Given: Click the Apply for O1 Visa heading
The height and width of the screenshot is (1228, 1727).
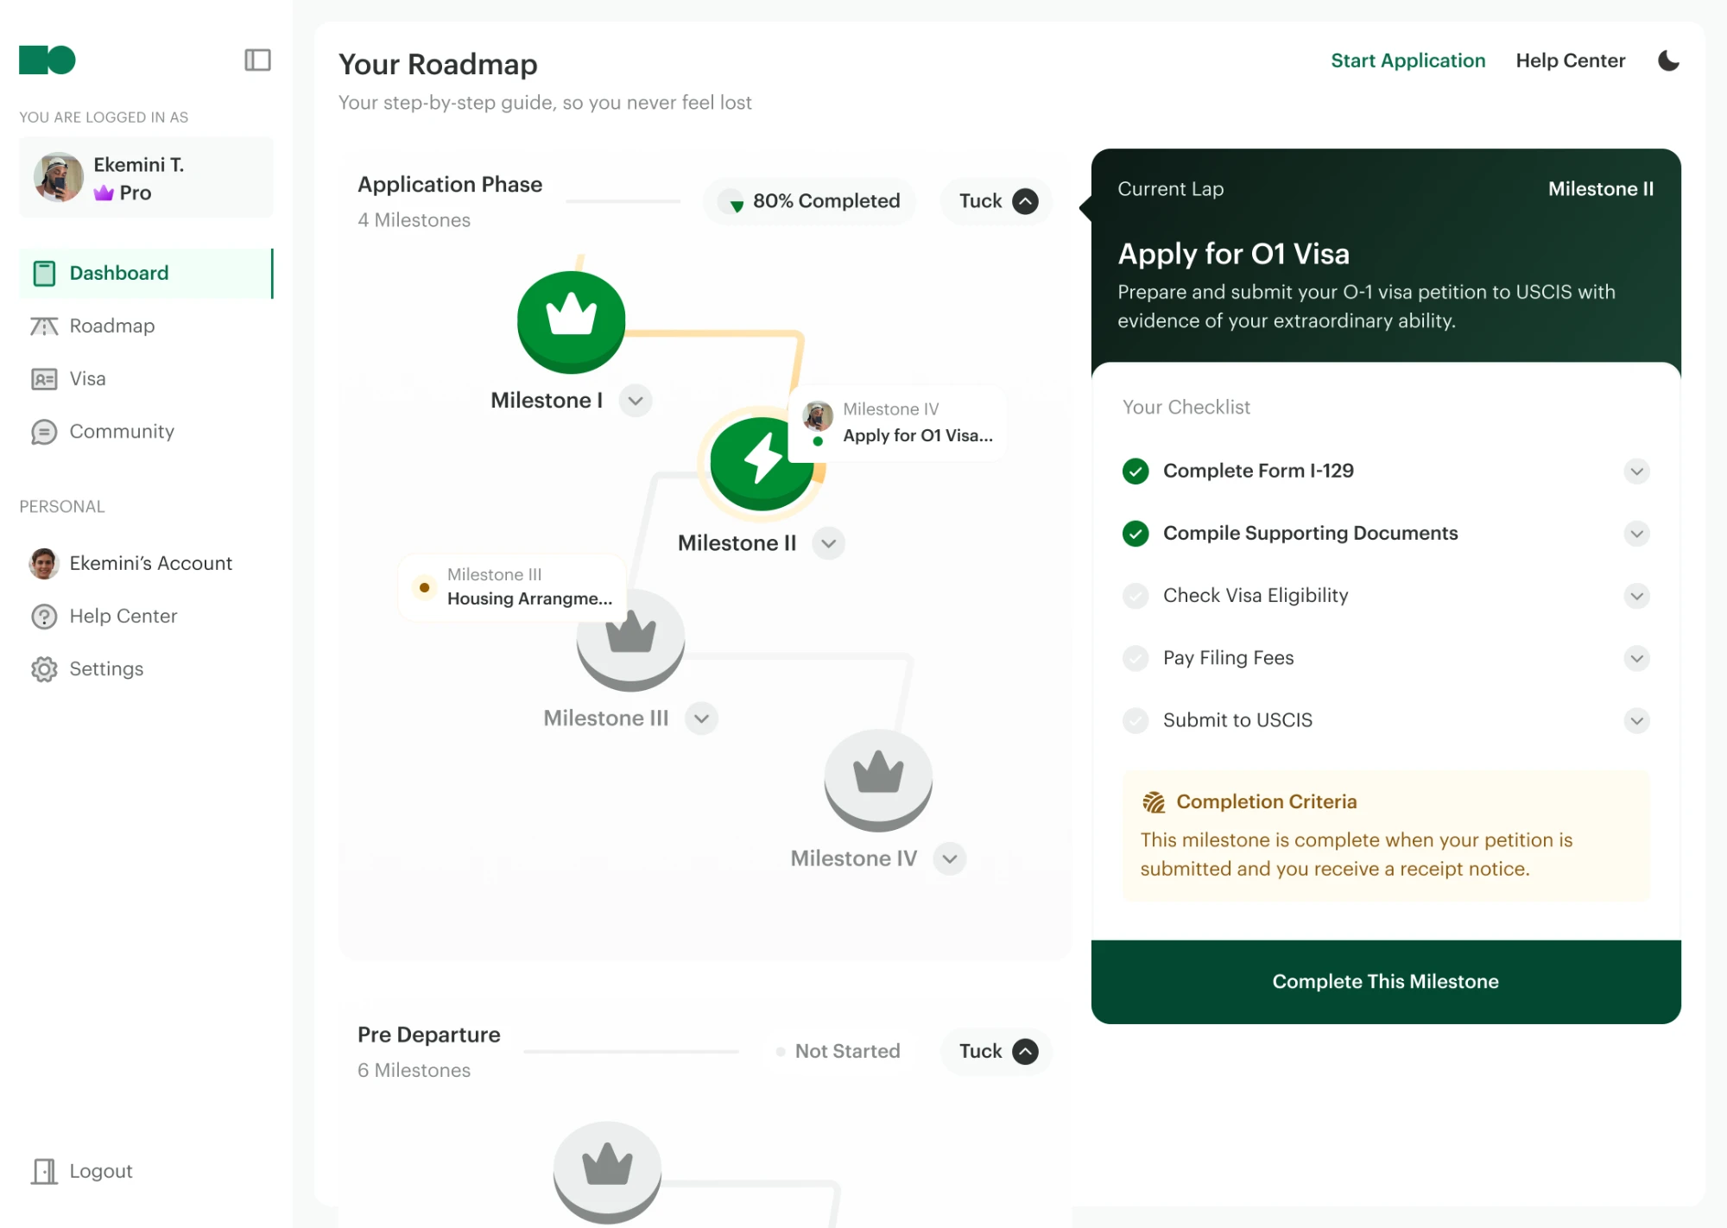Looking at the screenshot, I should [1233, 254].
